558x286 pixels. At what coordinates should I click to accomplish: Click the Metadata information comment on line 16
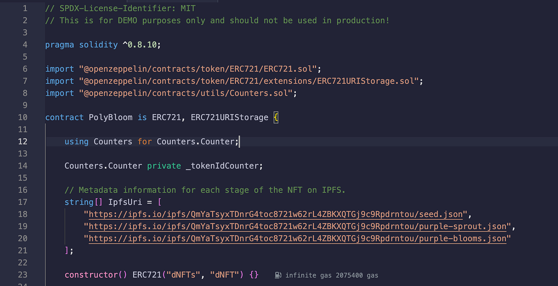click(x=205, y=190)
